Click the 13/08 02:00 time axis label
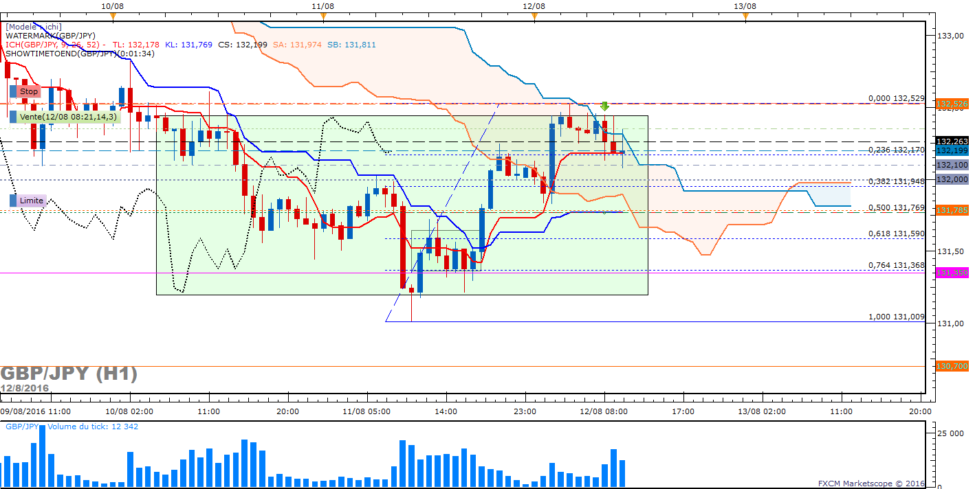This screenshot has height=489, width=975. 763,411
